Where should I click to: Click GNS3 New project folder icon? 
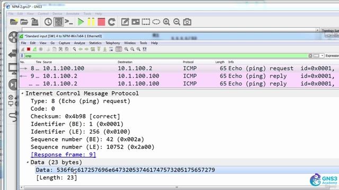[x=14, y=22]
